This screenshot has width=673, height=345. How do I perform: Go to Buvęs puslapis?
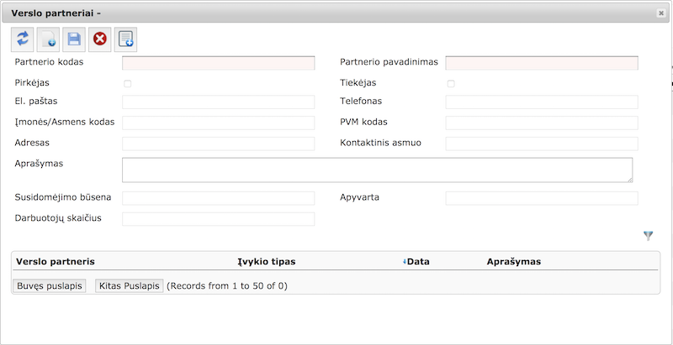[x=50, y=286]
